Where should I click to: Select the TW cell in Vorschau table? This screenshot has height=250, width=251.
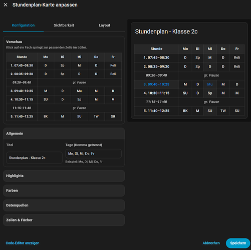click(x=96, y=116)
